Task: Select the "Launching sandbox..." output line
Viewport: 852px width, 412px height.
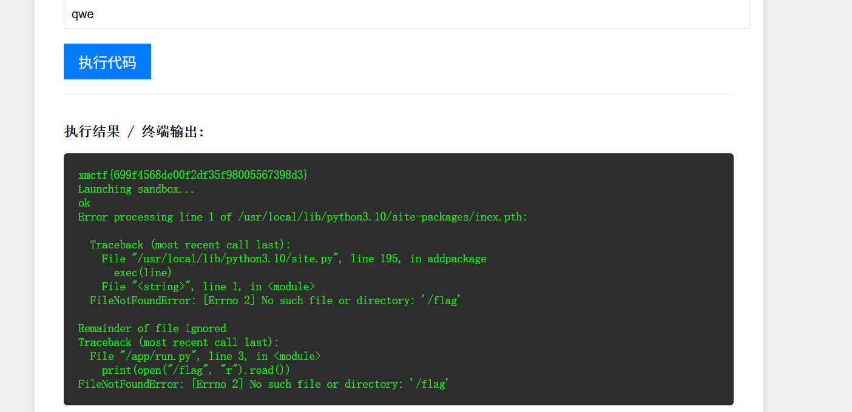Action: coord(136,189)
